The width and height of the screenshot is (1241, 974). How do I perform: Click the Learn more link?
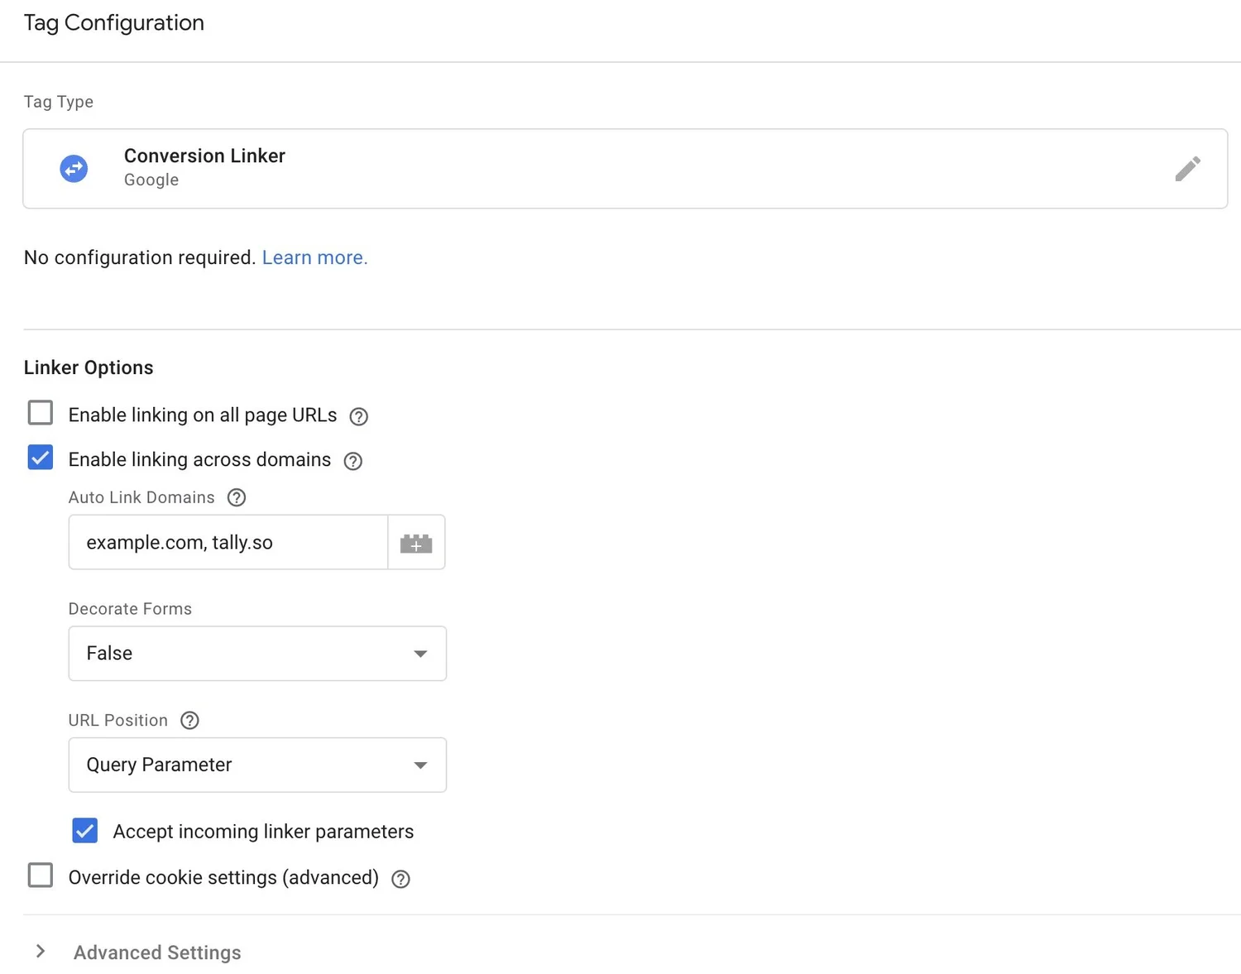[314, 257]
